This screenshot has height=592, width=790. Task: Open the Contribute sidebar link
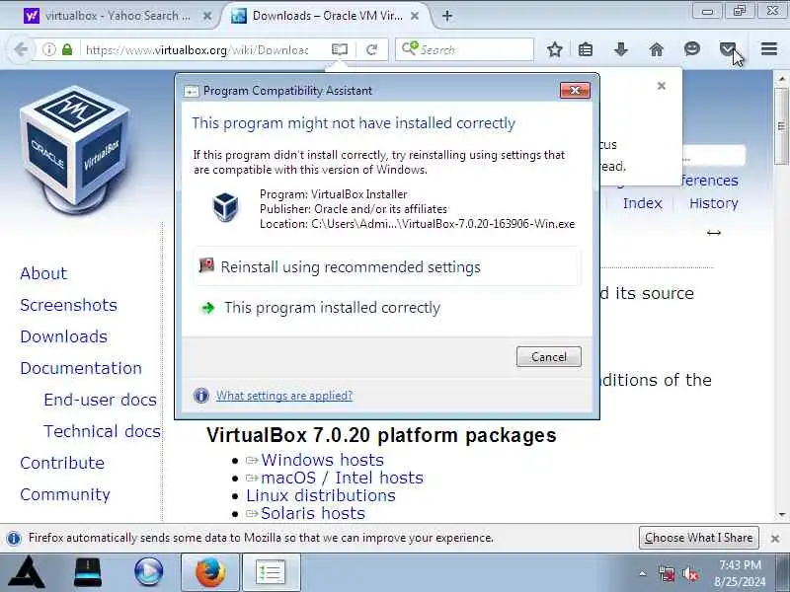pos(62,463)
